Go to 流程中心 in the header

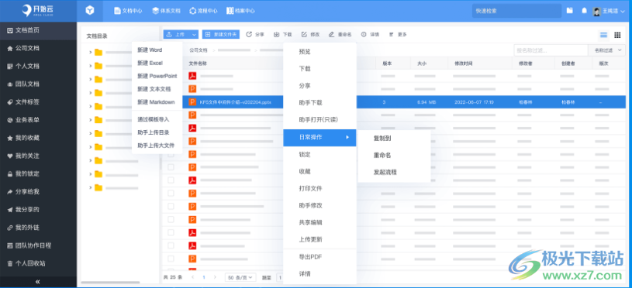point(203,12)
